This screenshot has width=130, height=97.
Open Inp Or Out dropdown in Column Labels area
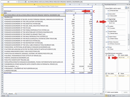(128, 57)
